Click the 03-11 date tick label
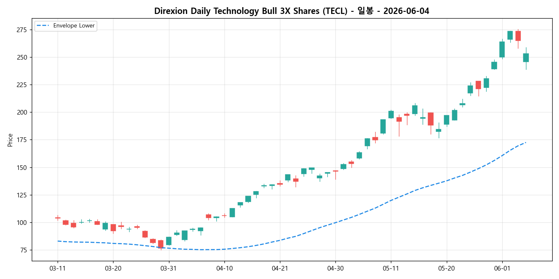559x279 pixels. coord(58,268)
